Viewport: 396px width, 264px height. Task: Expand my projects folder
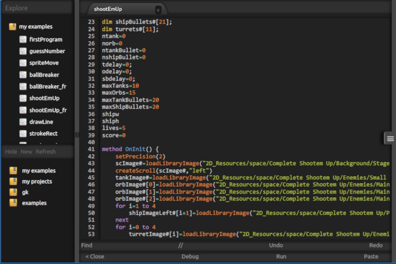pos(37,181)
